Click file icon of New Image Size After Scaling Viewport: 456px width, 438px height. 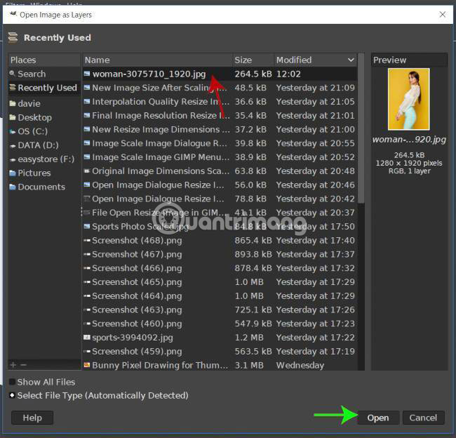[x=87, y=87]
